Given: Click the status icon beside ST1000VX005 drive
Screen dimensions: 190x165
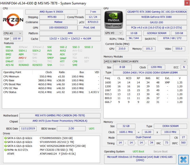Looking at the screenshot, I should tap(6, 142).
